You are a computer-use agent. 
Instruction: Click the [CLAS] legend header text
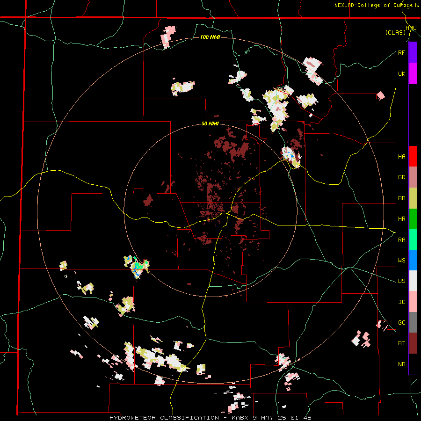click(x=395, y=32)
